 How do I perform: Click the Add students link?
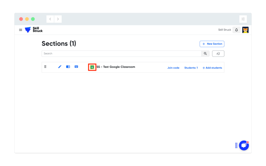click(x=212, y=68)
